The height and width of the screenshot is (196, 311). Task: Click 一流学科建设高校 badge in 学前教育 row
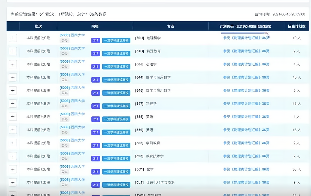coord(116,145)
